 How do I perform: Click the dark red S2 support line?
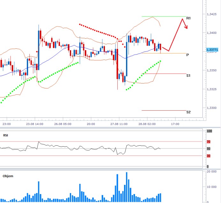pos(164,111)
